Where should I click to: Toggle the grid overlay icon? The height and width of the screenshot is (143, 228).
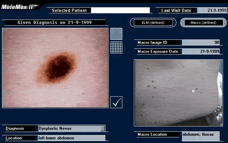(116, 47)
